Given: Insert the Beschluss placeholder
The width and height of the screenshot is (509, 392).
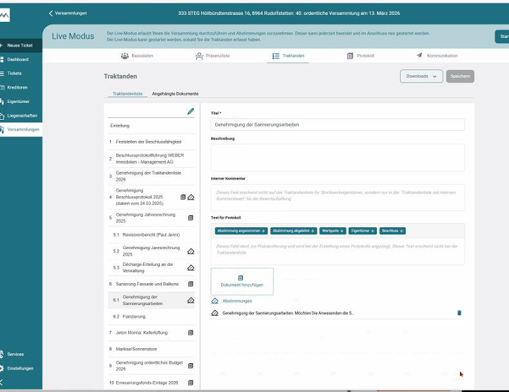Looking at the screenshot, I should tap(392, 231).
